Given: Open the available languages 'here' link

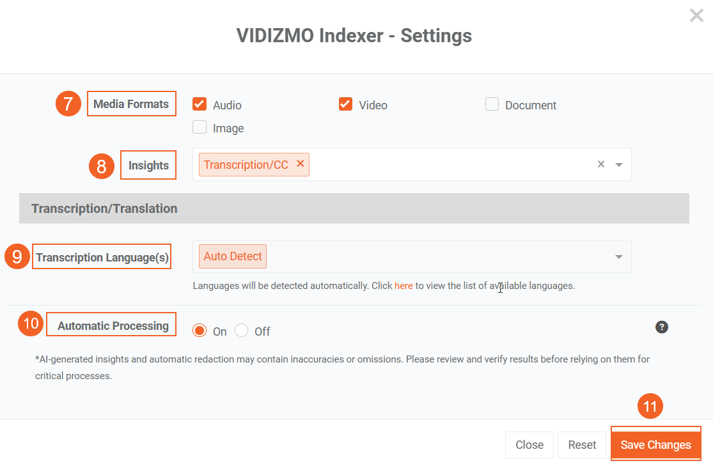Looking at the screenshot, I should click(404, 286).
